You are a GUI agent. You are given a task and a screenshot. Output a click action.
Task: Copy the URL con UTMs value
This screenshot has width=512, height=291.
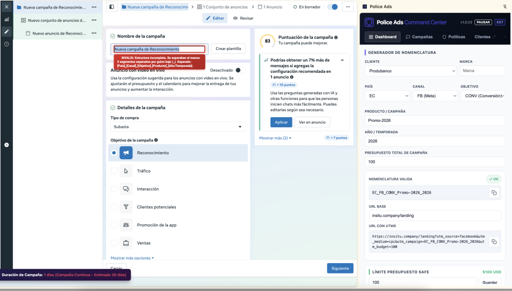494,242
